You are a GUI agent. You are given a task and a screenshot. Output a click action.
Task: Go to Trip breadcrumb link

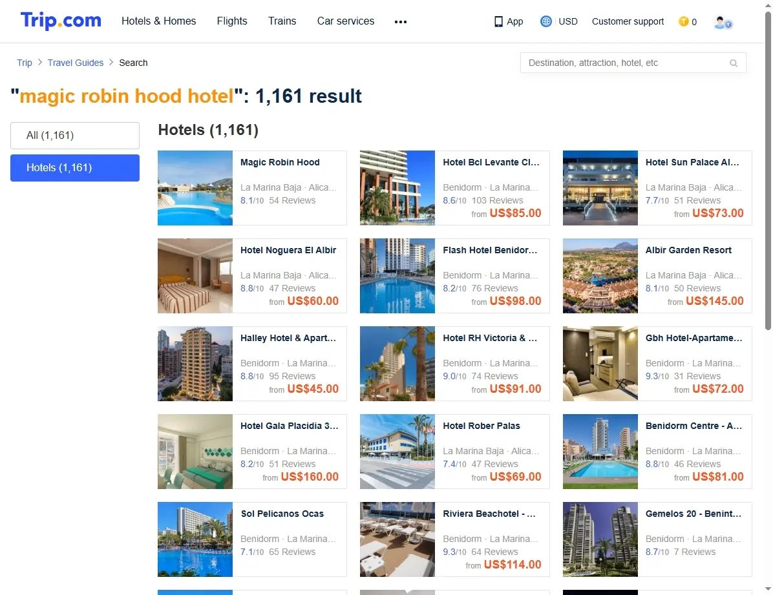(x=24, y=63)
